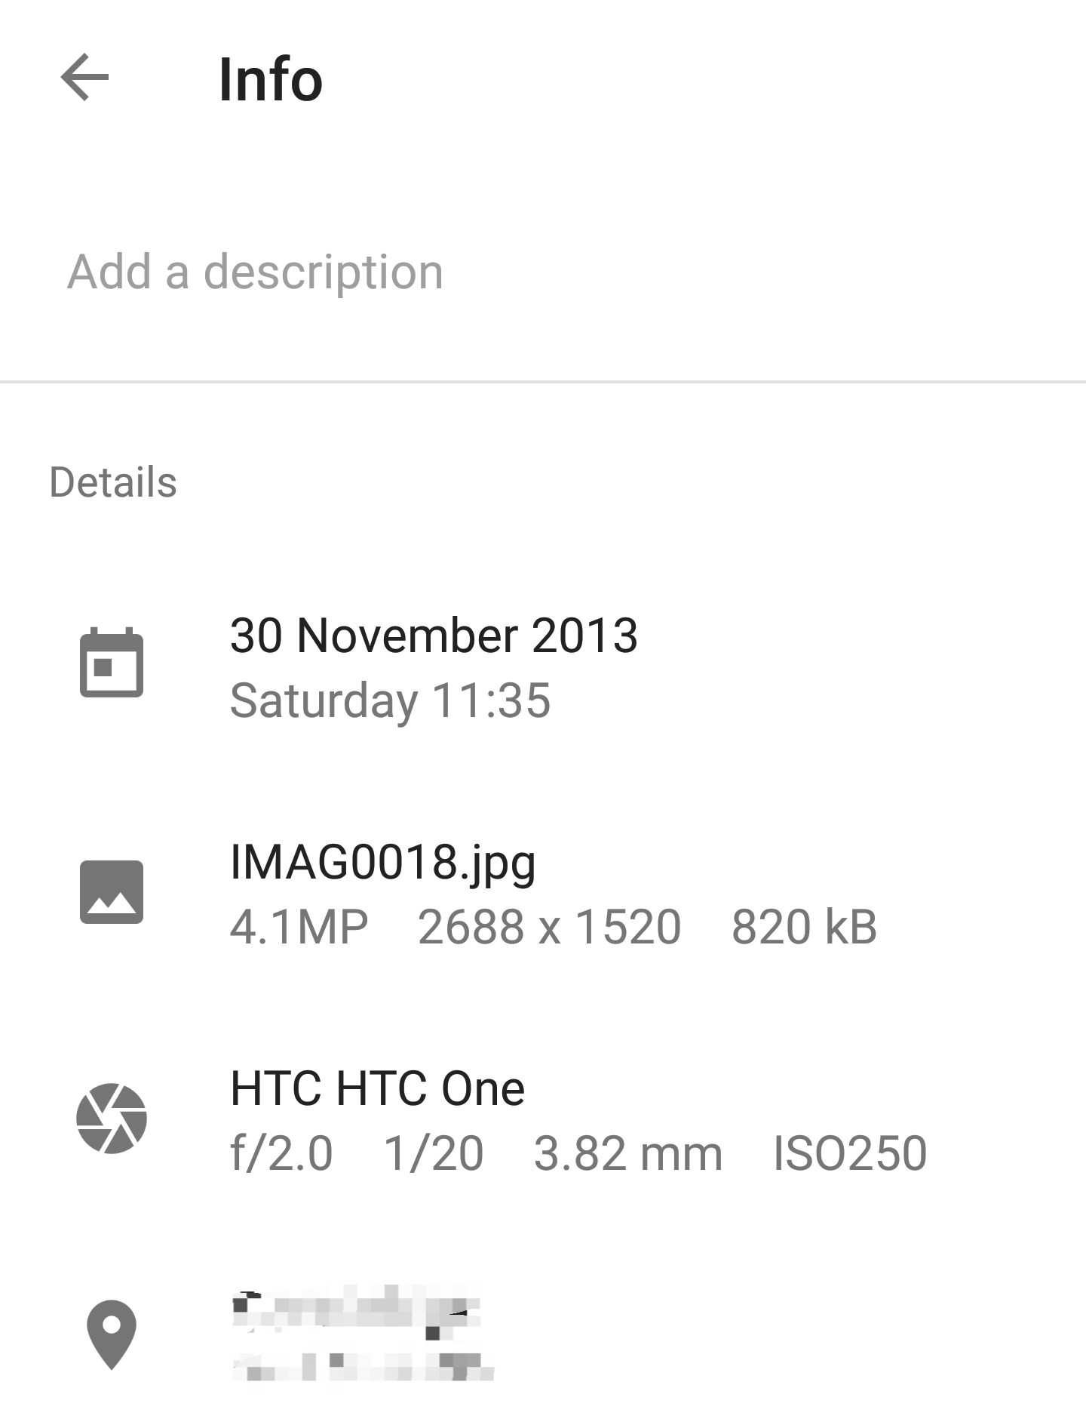This screenshot has width=1086, height=1422.
Task: Tap the Details section header
Action: click(113, 482)
